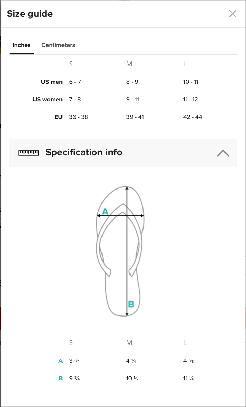Viewport: 246px width, 407px height.
Task: Click the Specification info heading text
Action: pyautogui.click(x=84, y=152)
